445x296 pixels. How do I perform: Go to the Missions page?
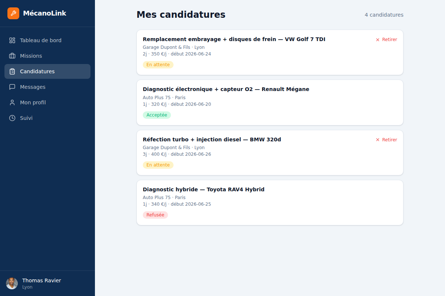(x=47, y=56)
